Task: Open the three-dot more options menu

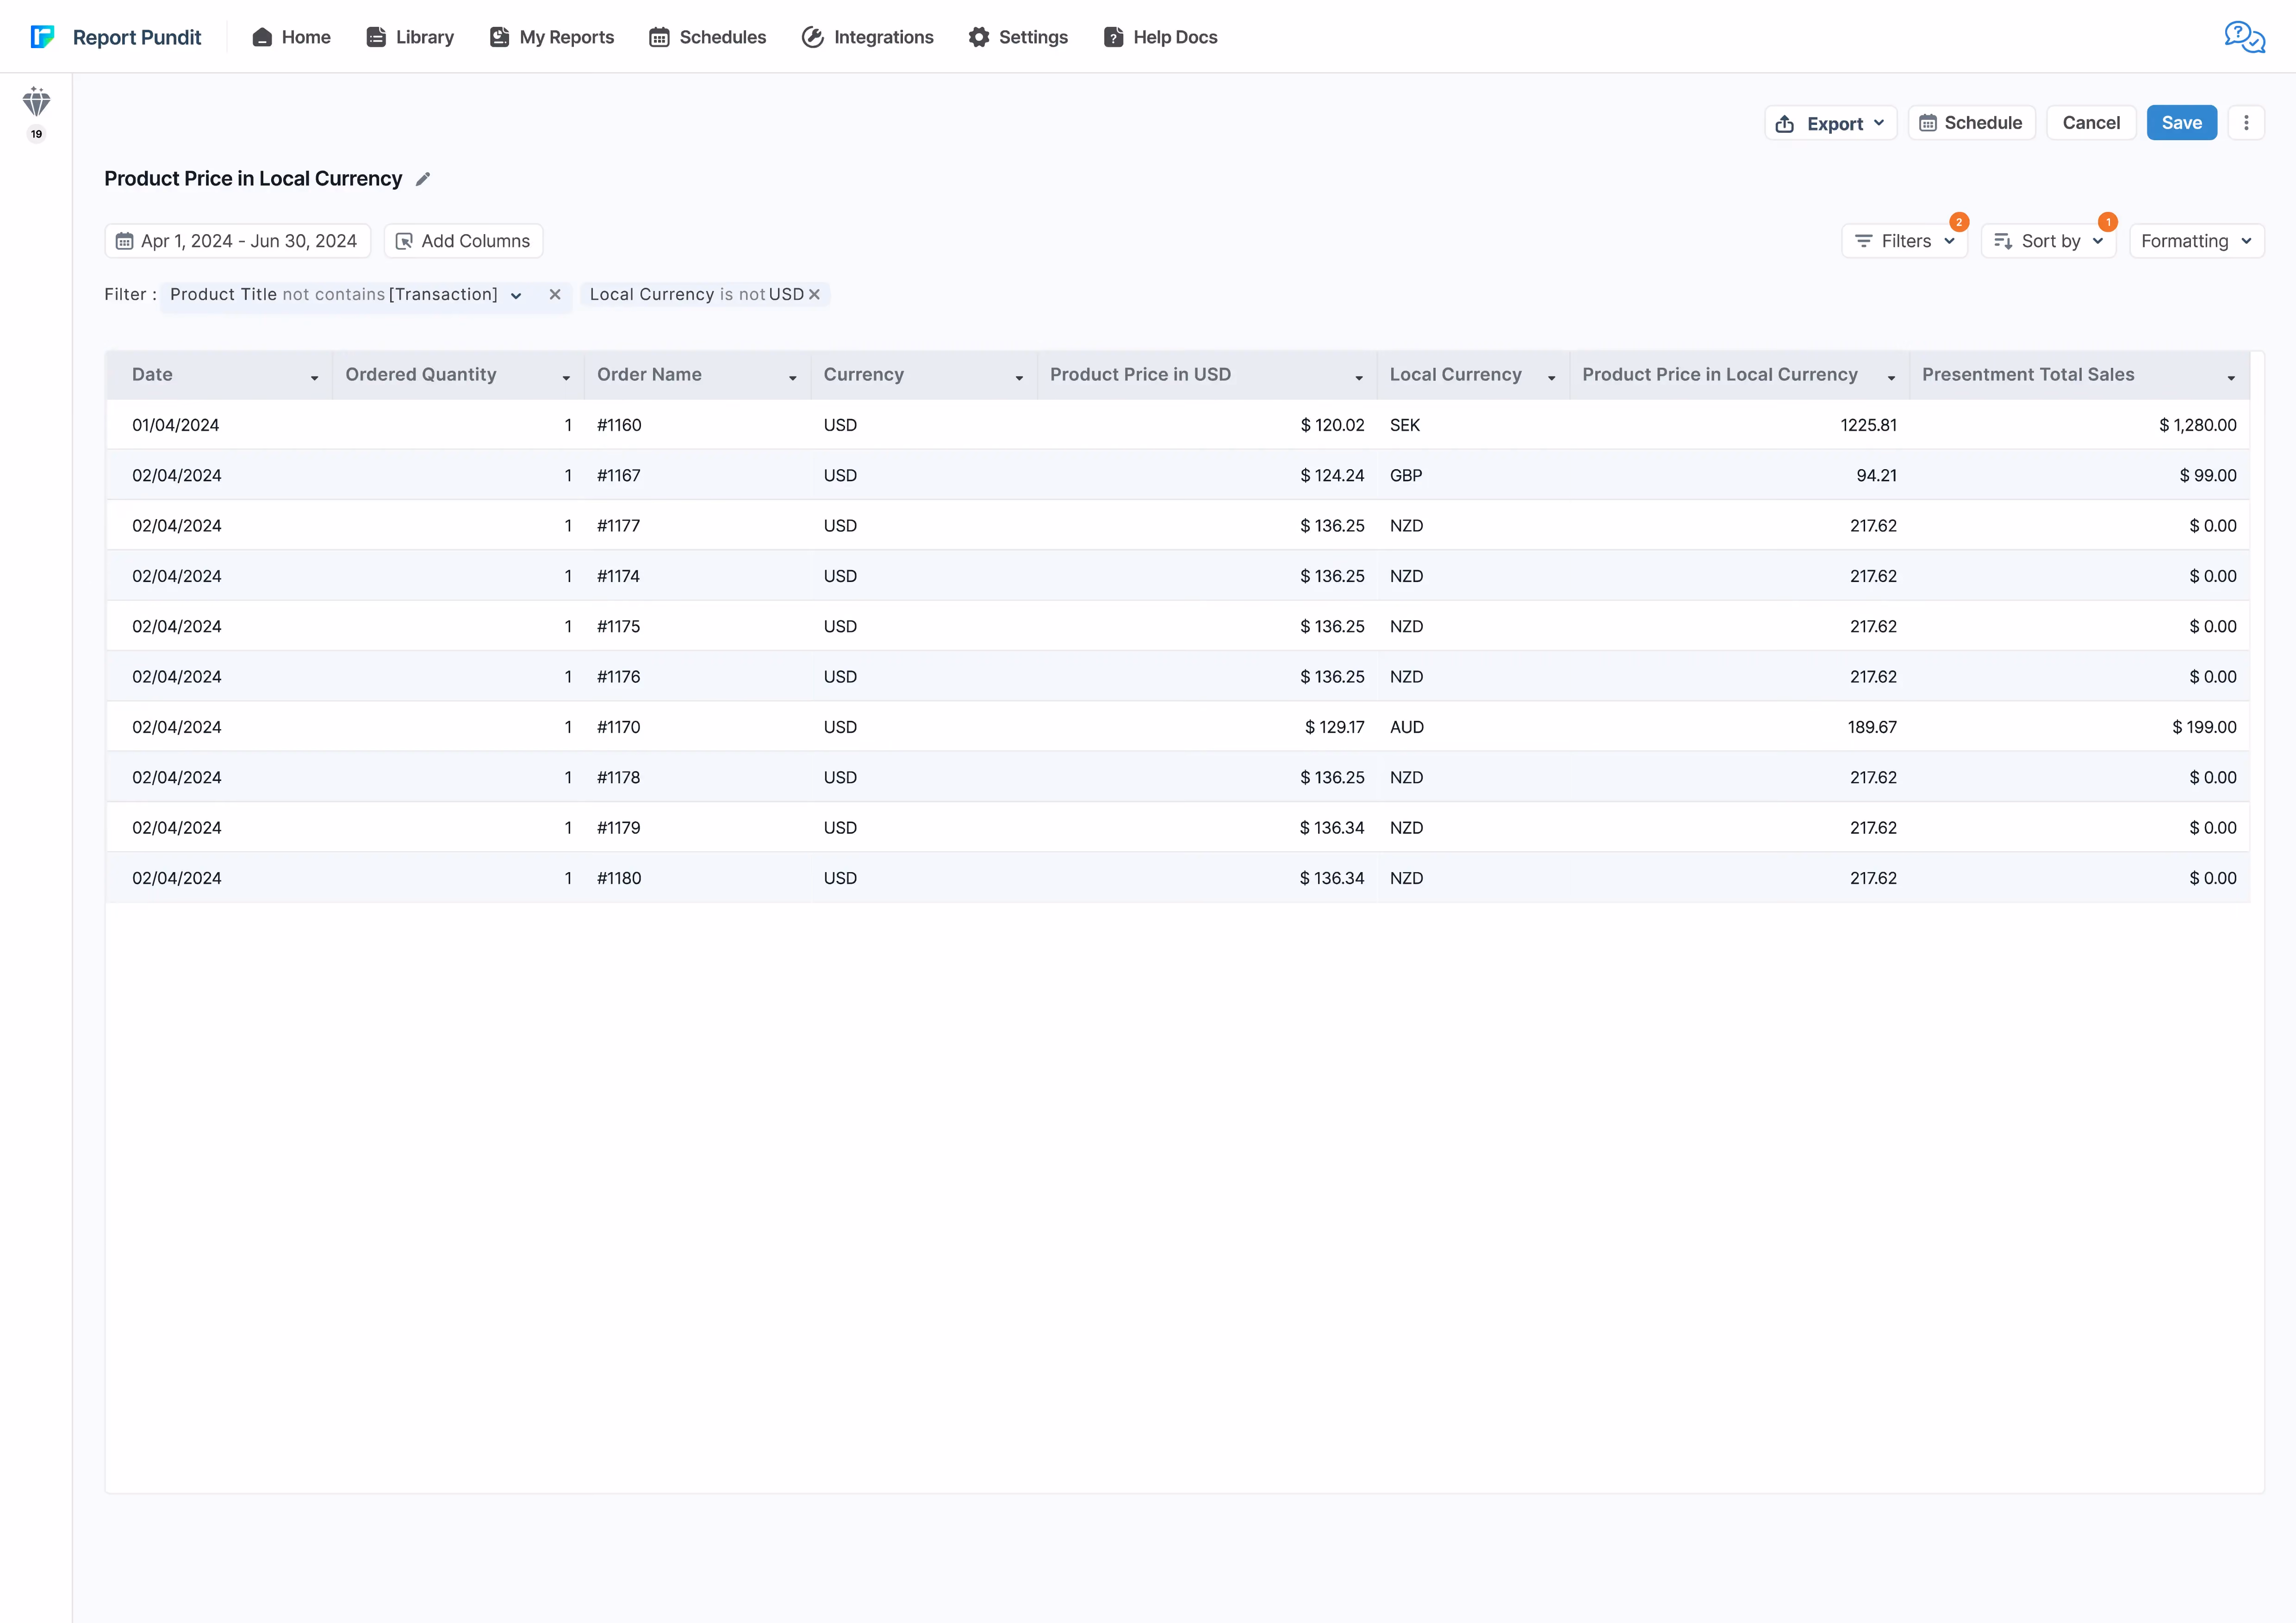Action: 2246,123
